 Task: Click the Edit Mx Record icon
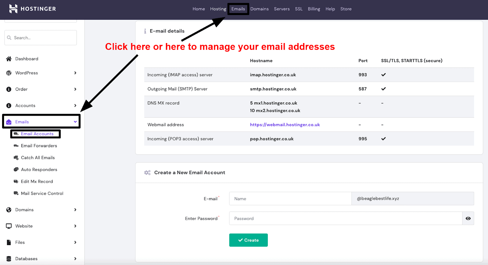pos(16,181)
